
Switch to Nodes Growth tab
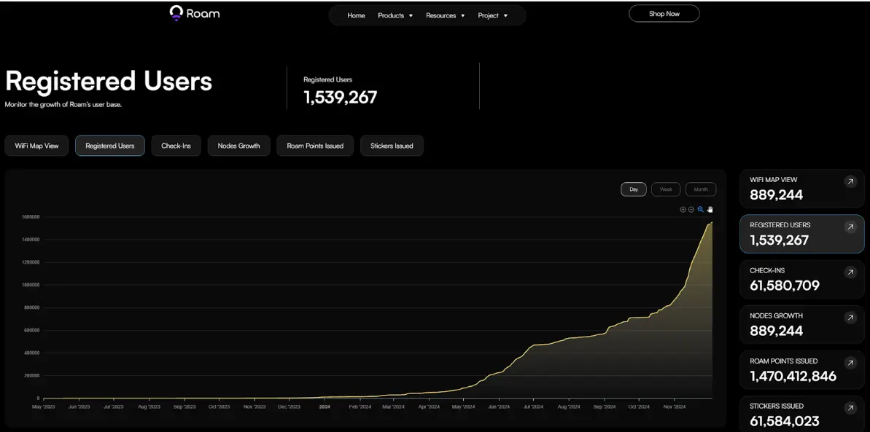pos(238,146)
